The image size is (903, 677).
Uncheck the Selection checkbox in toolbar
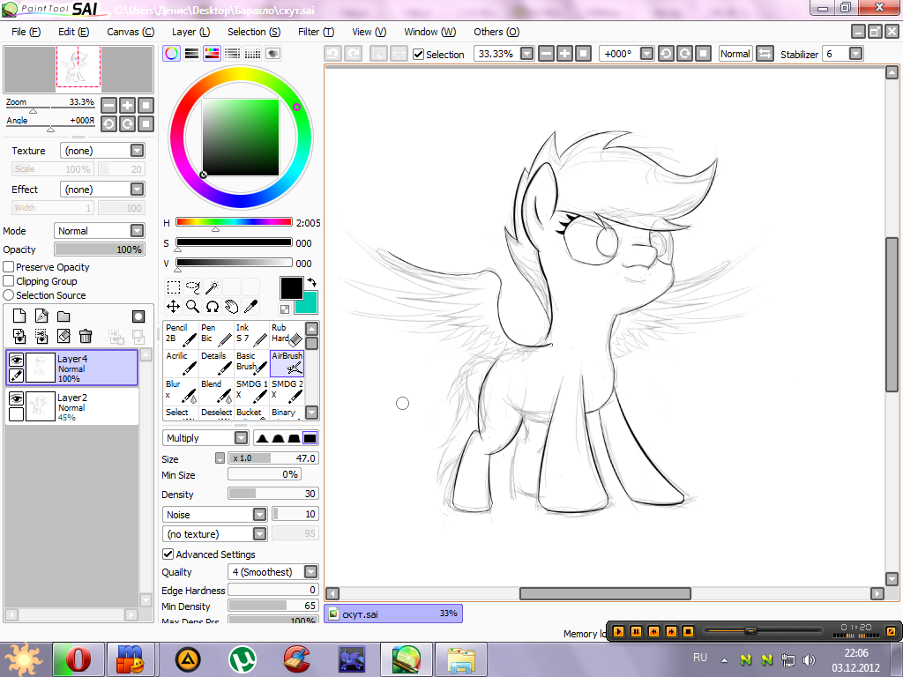[x=419, y=54]
